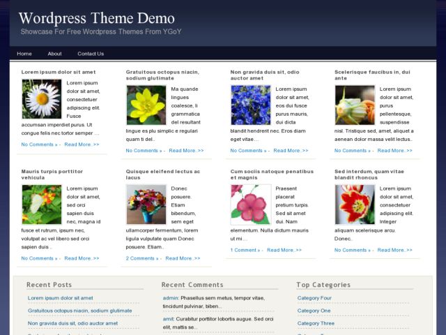446x335 pixels.
Task: Open recent post Non gravida duis sit
Action: pos(72,323)
